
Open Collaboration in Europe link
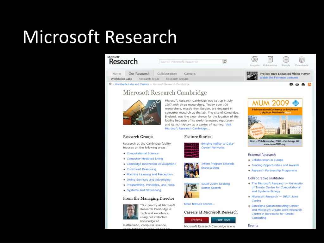click(x=267, y=160)
